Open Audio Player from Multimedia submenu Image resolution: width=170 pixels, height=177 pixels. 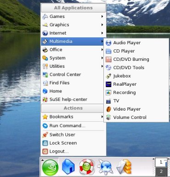(136, 43)
